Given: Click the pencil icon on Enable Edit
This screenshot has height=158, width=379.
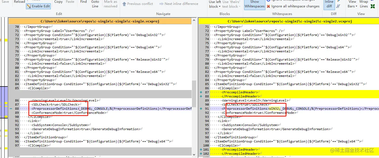Looking at the screenshot, I should (29, 6).
